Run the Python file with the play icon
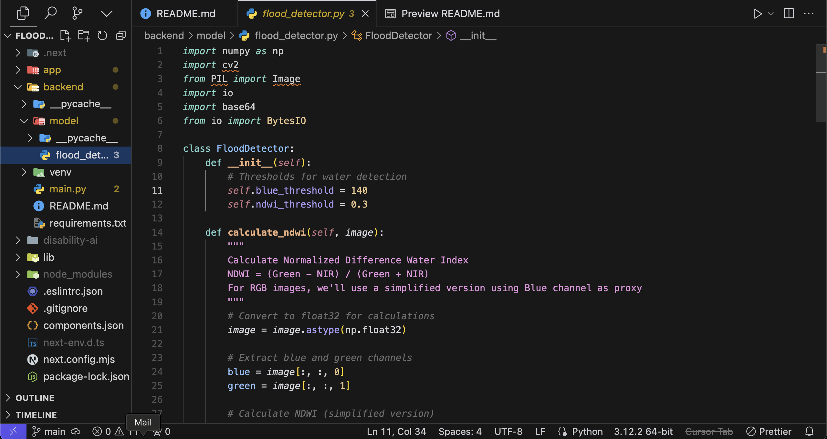 (x=757, y=14)
